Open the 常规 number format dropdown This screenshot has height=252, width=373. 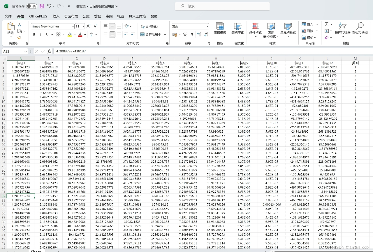(207, 26)
